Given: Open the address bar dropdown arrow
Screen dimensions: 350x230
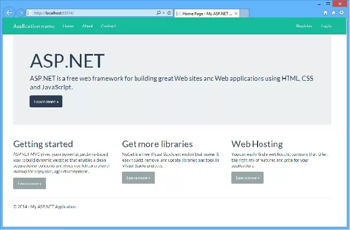Looking at the screenshot, I should coord(164,13).
